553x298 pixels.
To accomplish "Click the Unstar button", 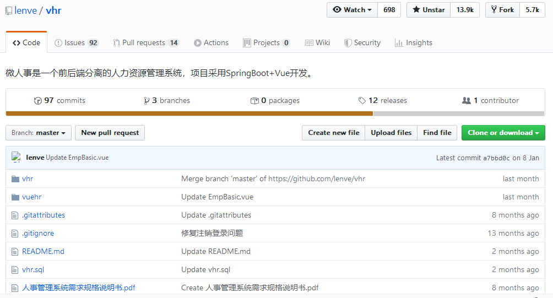I will 429,10.
